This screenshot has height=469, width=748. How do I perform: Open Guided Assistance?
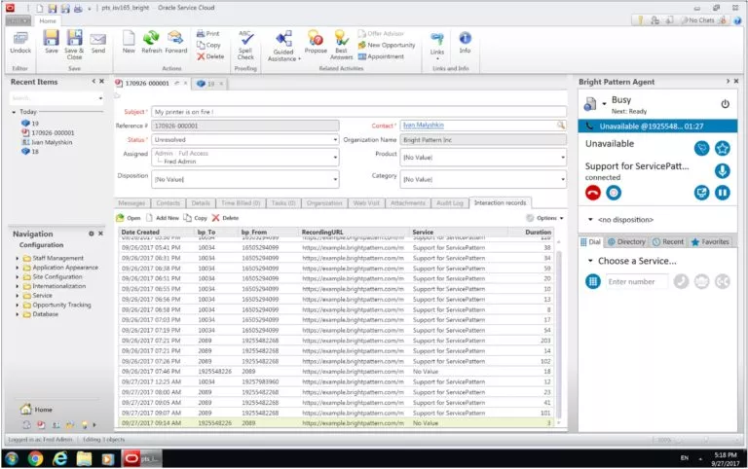(x=283, y=47)
